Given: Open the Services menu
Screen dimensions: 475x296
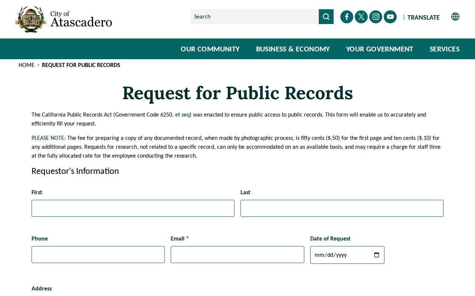Looking at the screenshot, I should point(445,49).
